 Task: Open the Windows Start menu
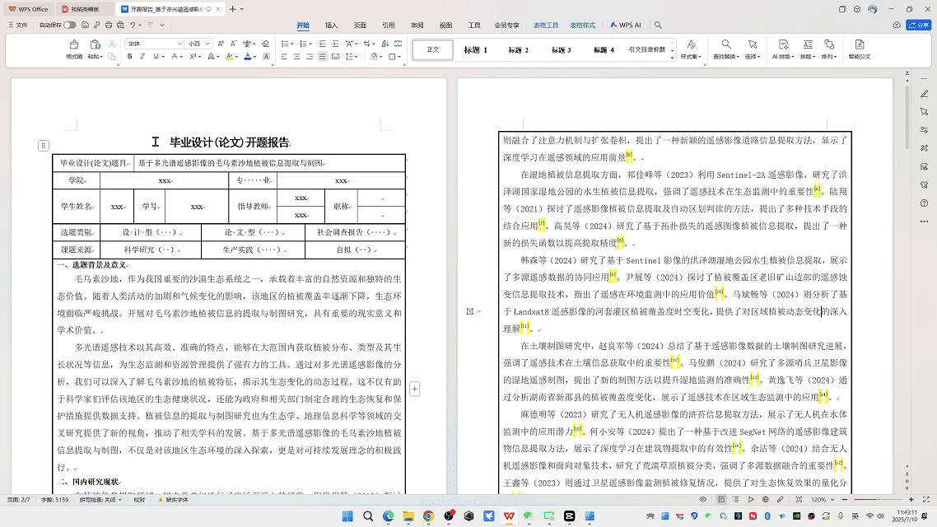point(347,516)
